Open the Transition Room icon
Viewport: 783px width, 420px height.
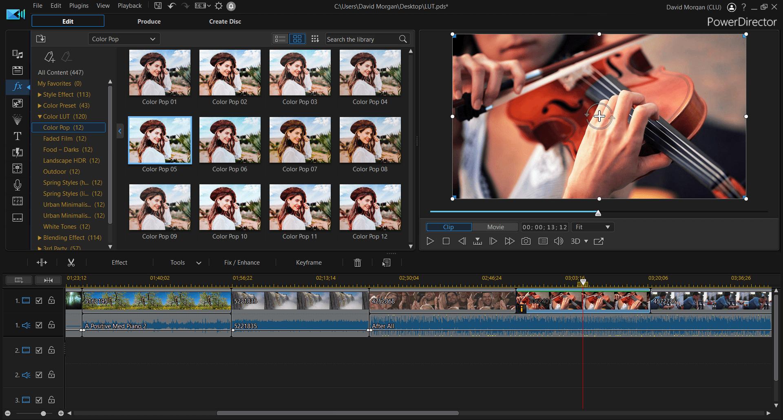[18, 152]
